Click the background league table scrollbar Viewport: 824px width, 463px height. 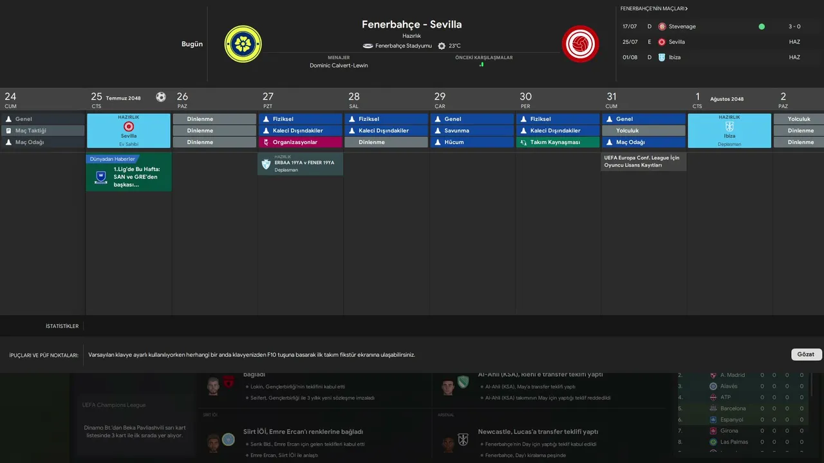point(812,384)
